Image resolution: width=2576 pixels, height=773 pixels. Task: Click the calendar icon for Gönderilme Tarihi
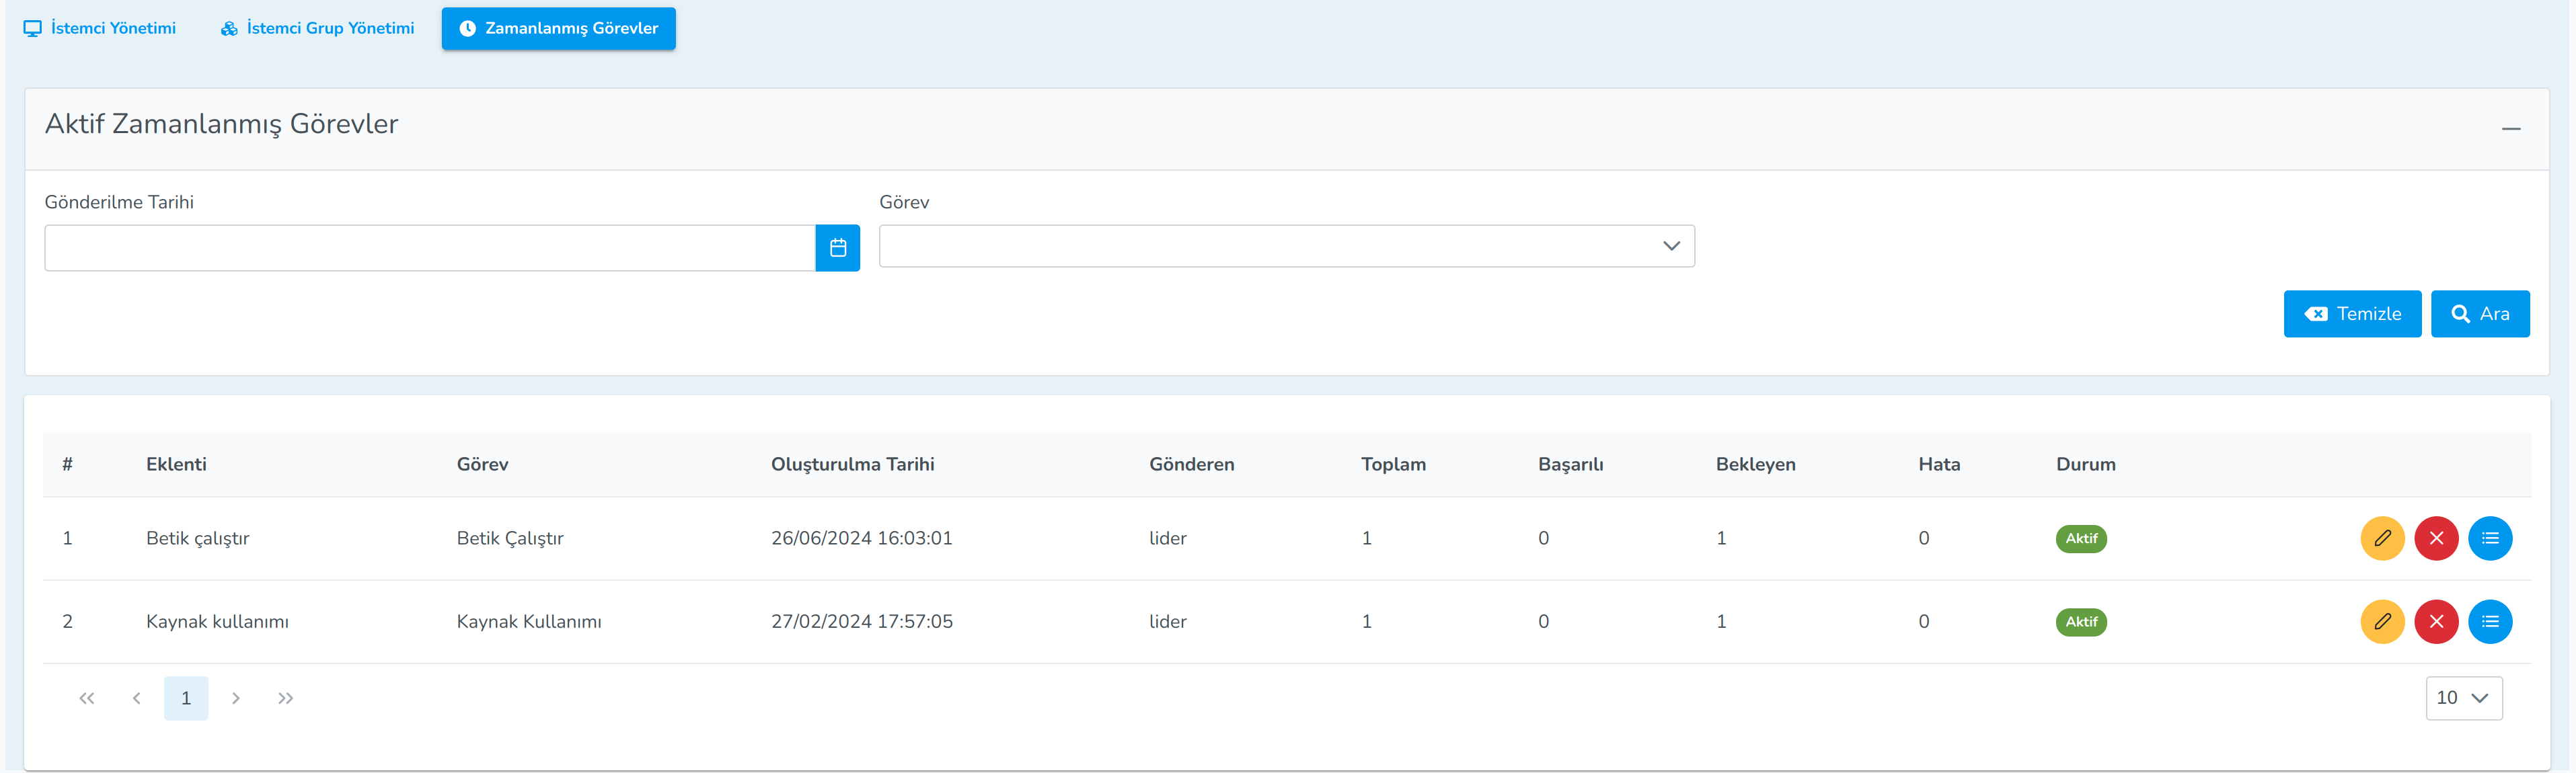837,247
